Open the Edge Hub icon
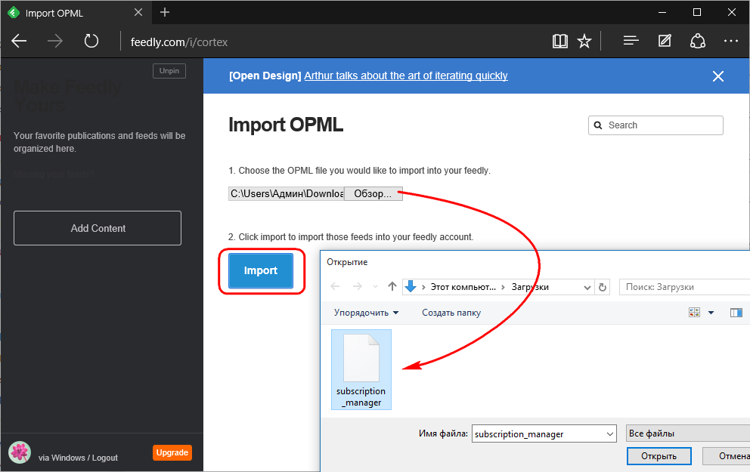 click(631, 41)
